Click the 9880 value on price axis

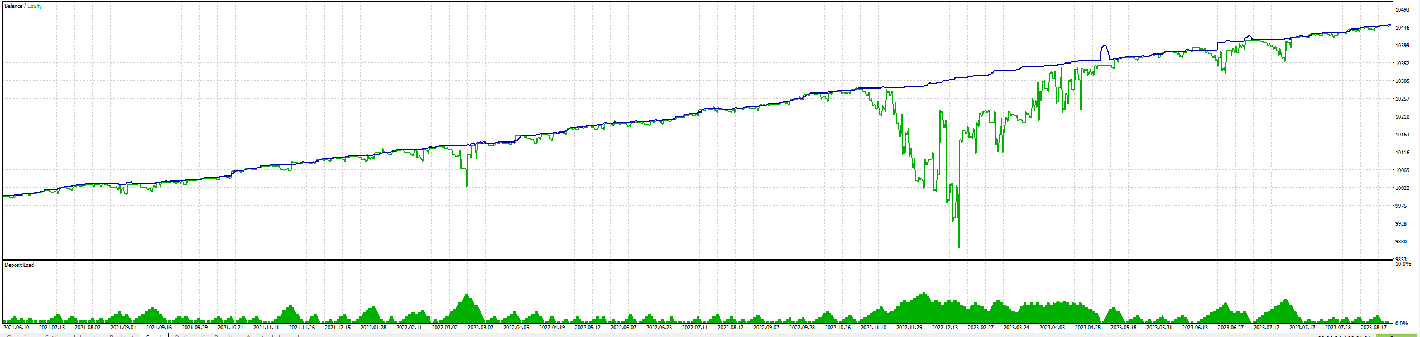(1401, 242)
